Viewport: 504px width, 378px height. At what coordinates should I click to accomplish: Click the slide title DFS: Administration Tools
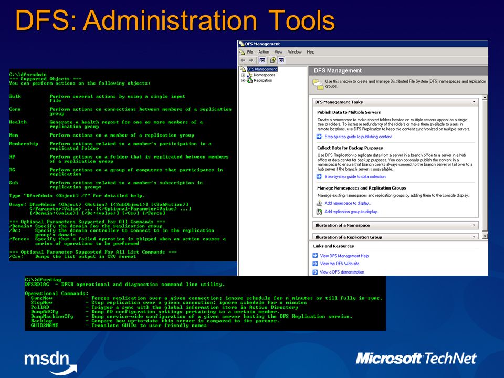[x=175, y=20]
